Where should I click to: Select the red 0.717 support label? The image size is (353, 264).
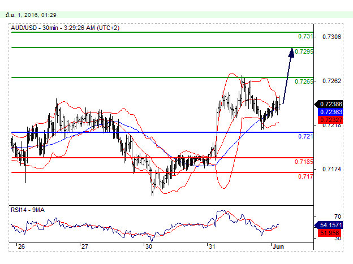[305, 176]
